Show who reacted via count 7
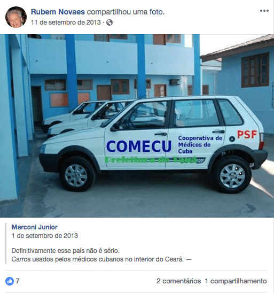274x293 pixels. click(18, 281)
